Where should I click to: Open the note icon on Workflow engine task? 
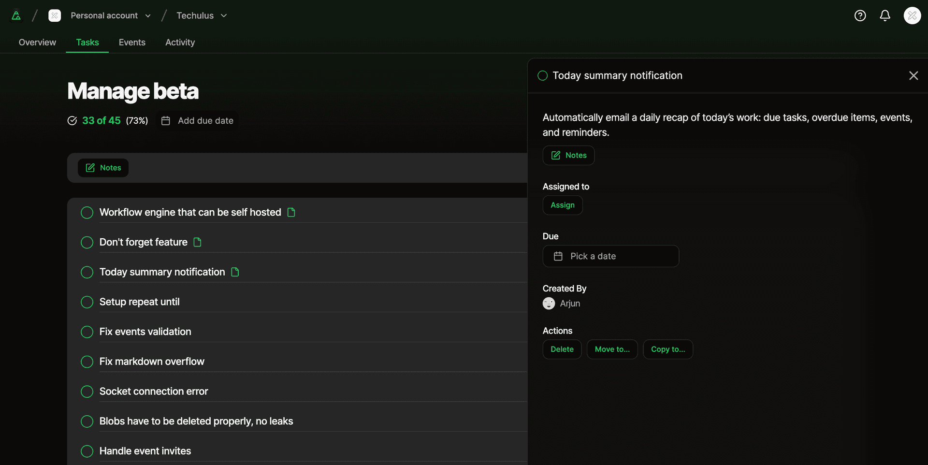pos(291,212)
